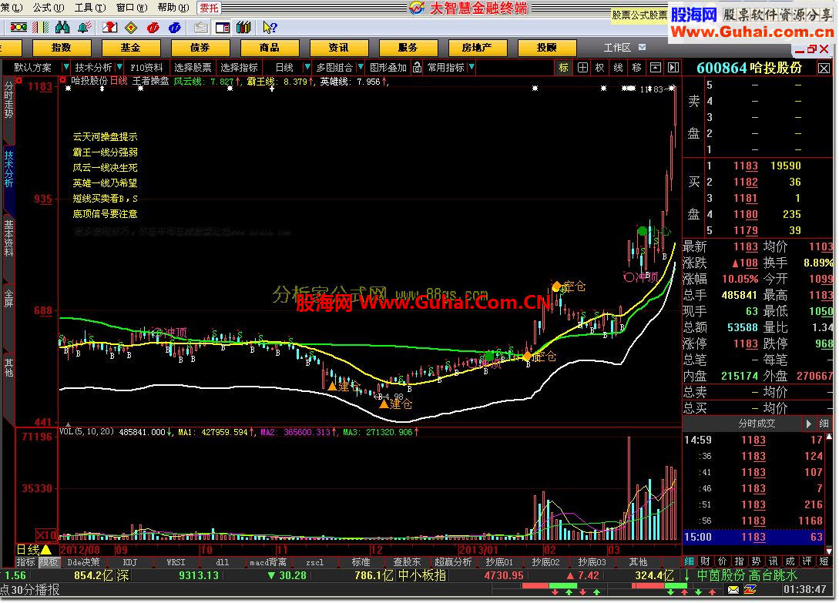The image size is (839, 603).
Task: Close the 600864 quote panel X
Action: click(x=824, y=68)
